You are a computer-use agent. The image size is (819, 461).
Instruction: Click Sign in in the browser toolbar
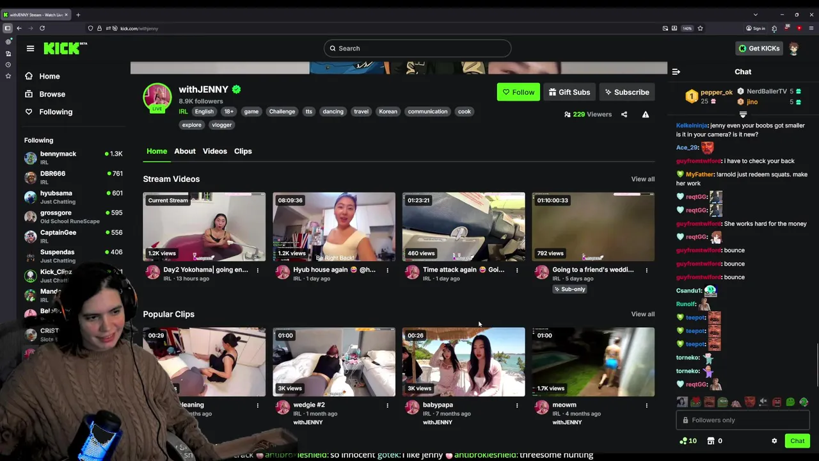pos(756,28)
